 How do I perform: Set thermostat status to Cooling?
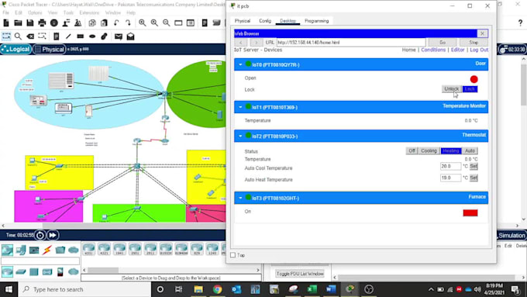coord(429,150)
